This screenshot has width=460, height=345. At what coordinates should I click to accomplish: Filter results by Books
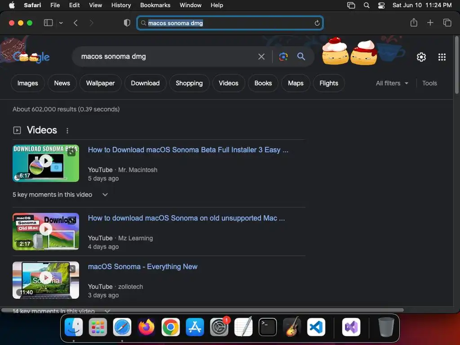coord(263,83)
